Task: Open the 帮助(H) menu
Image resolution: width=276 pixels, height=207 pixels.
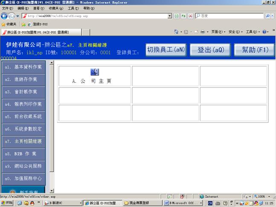Action: [89, 8]
